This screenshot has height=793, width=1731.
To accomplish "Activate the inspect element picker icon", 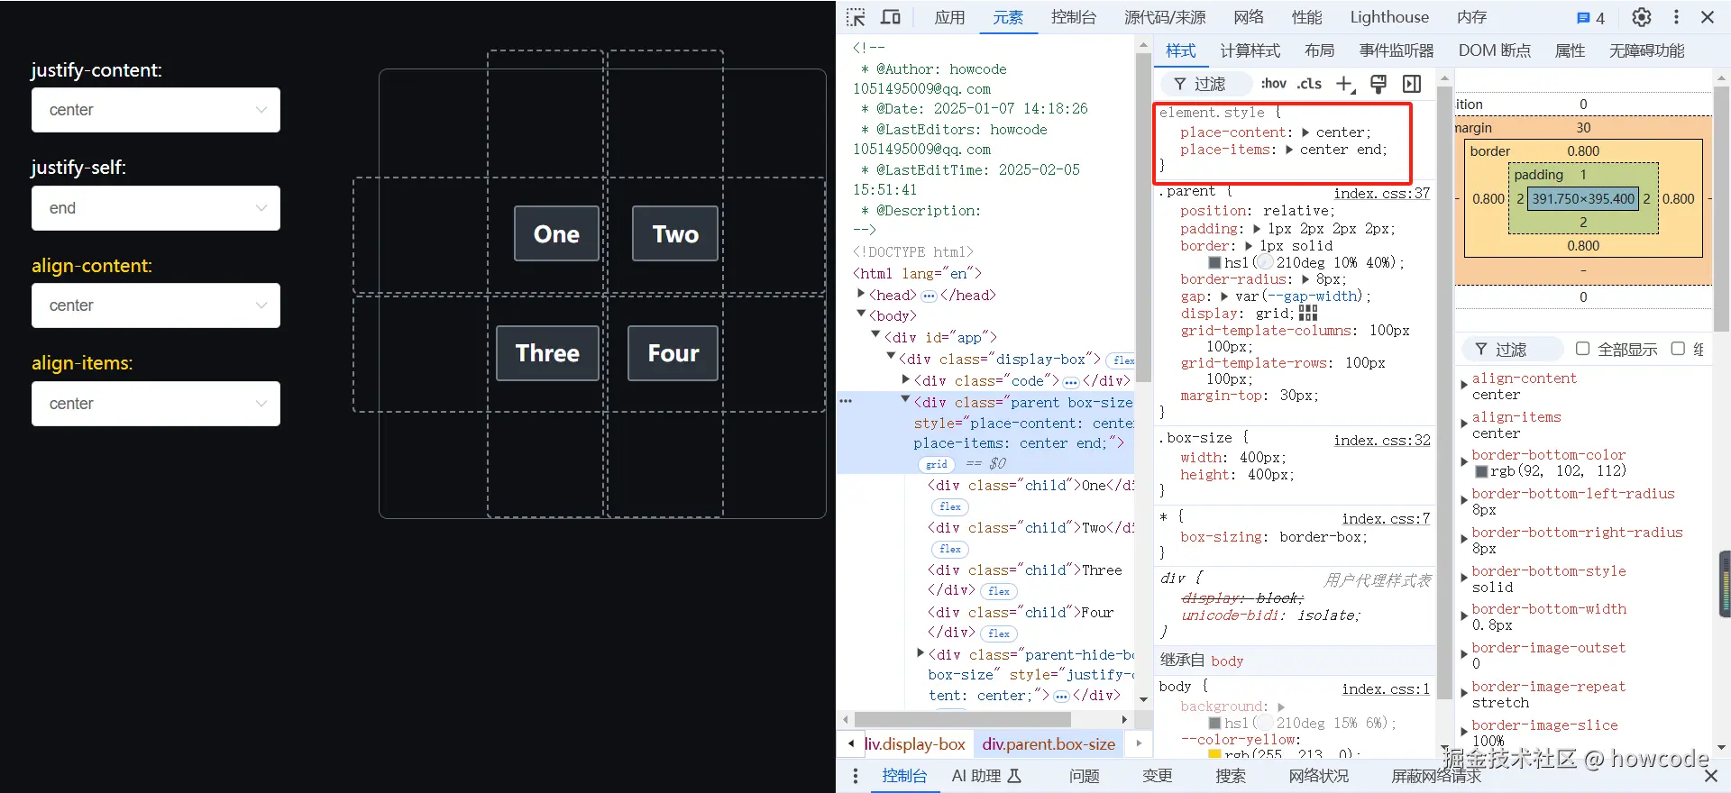I will tap(856, 17).
